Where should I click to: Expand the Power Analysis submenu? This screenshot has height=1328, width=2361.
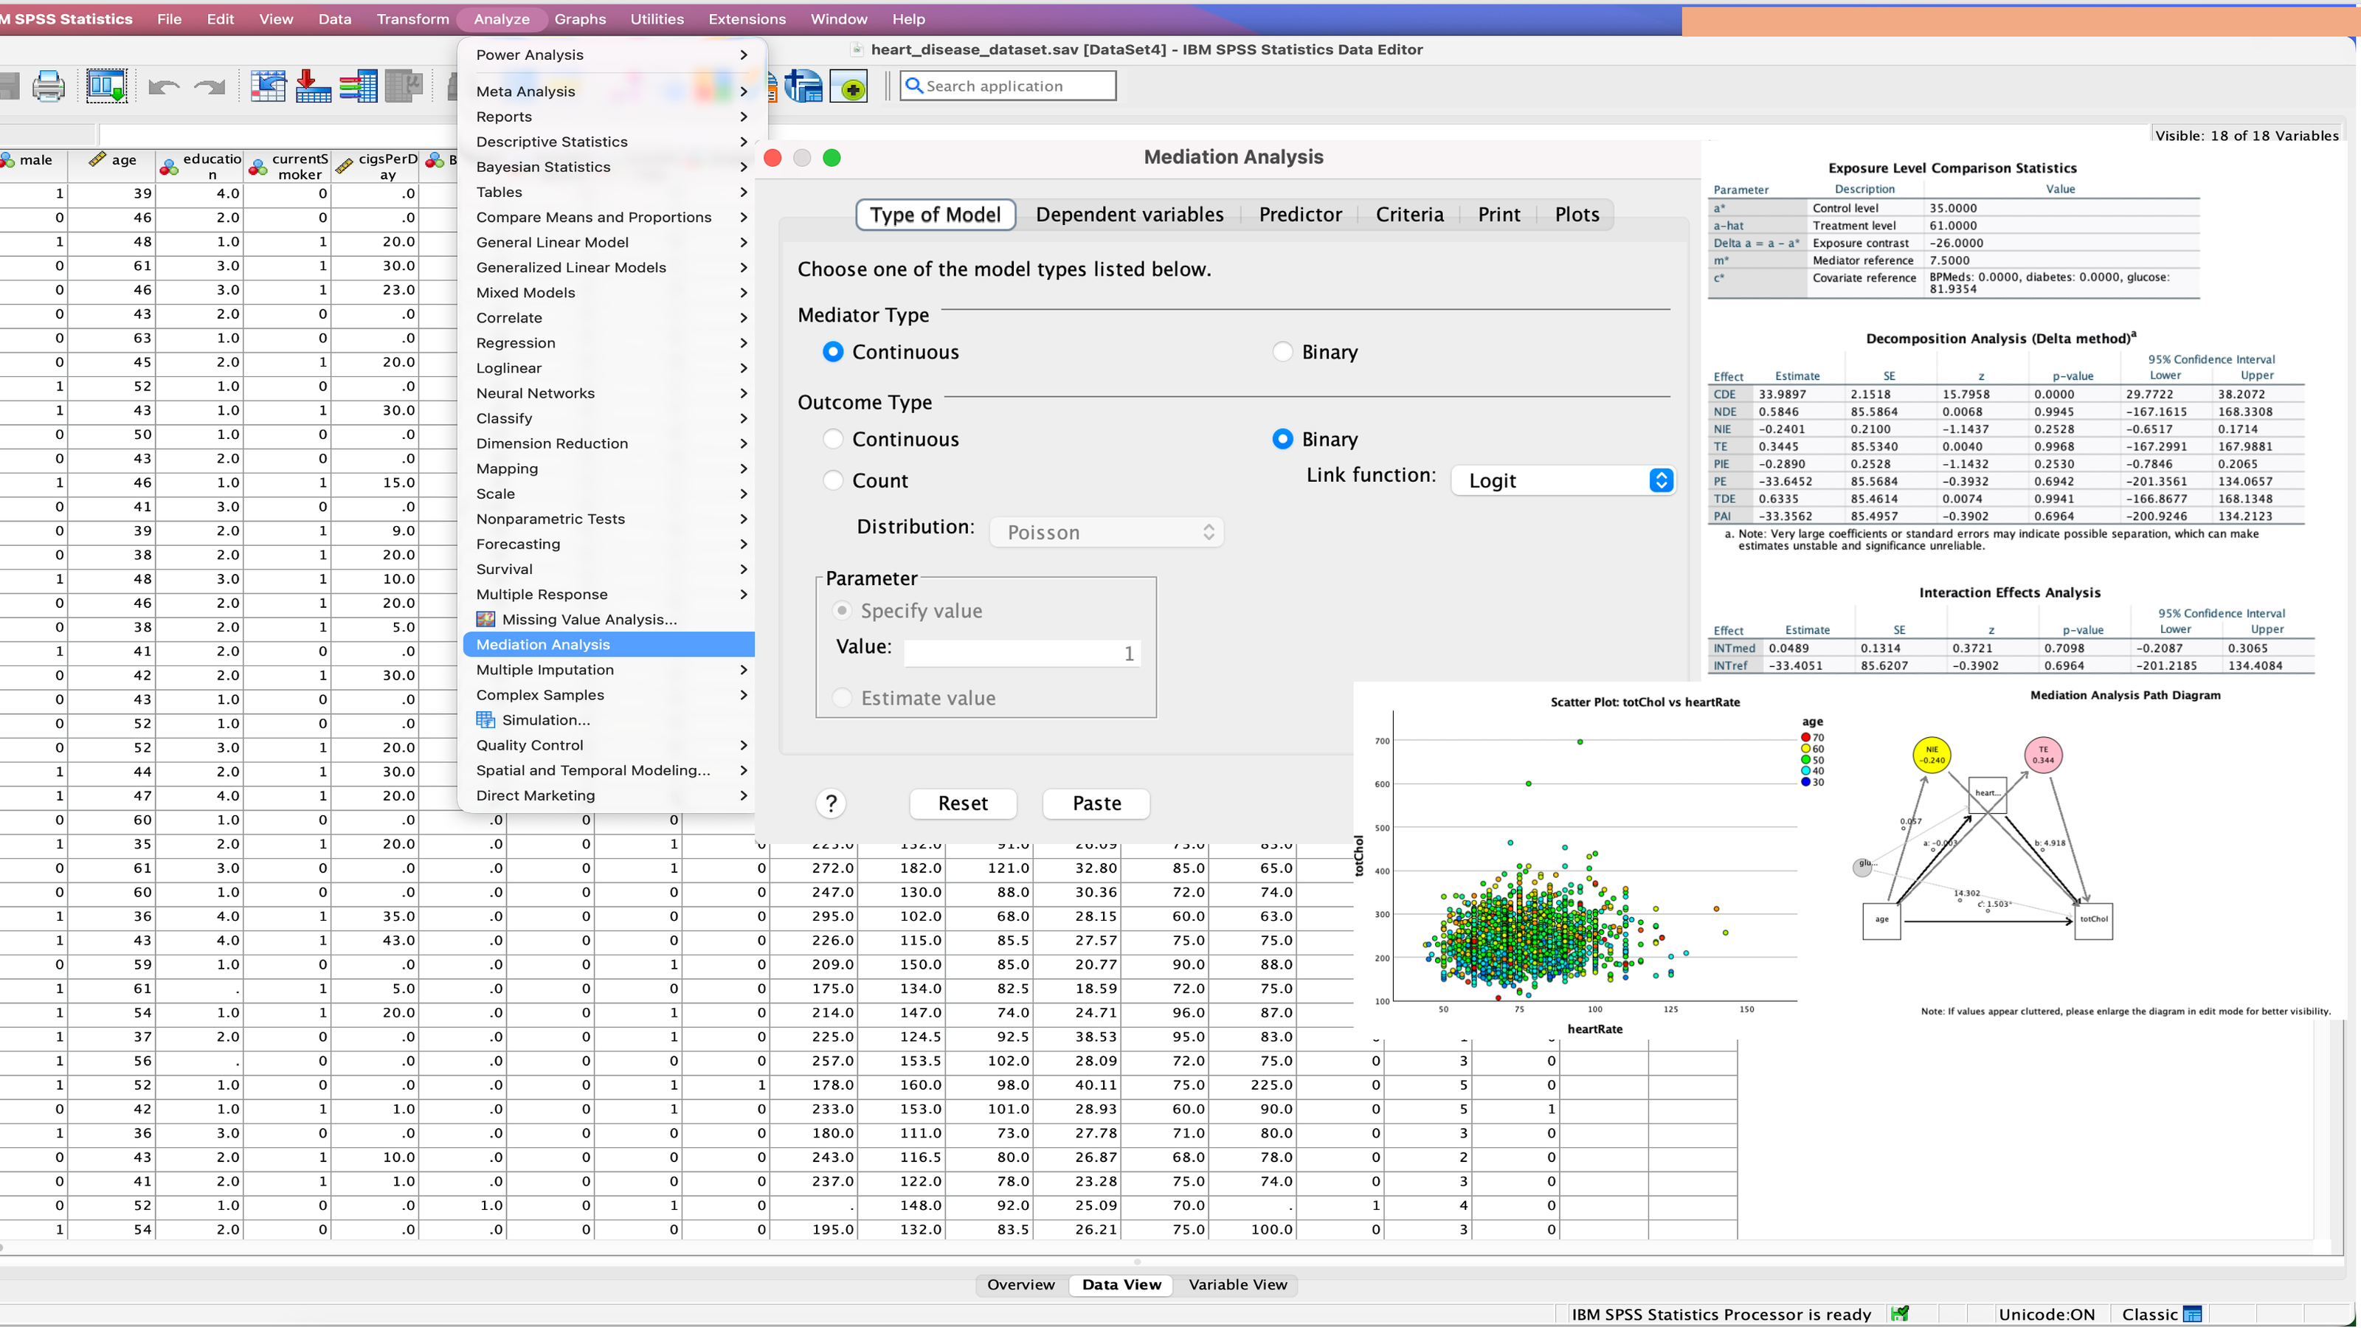click(612, 55)
